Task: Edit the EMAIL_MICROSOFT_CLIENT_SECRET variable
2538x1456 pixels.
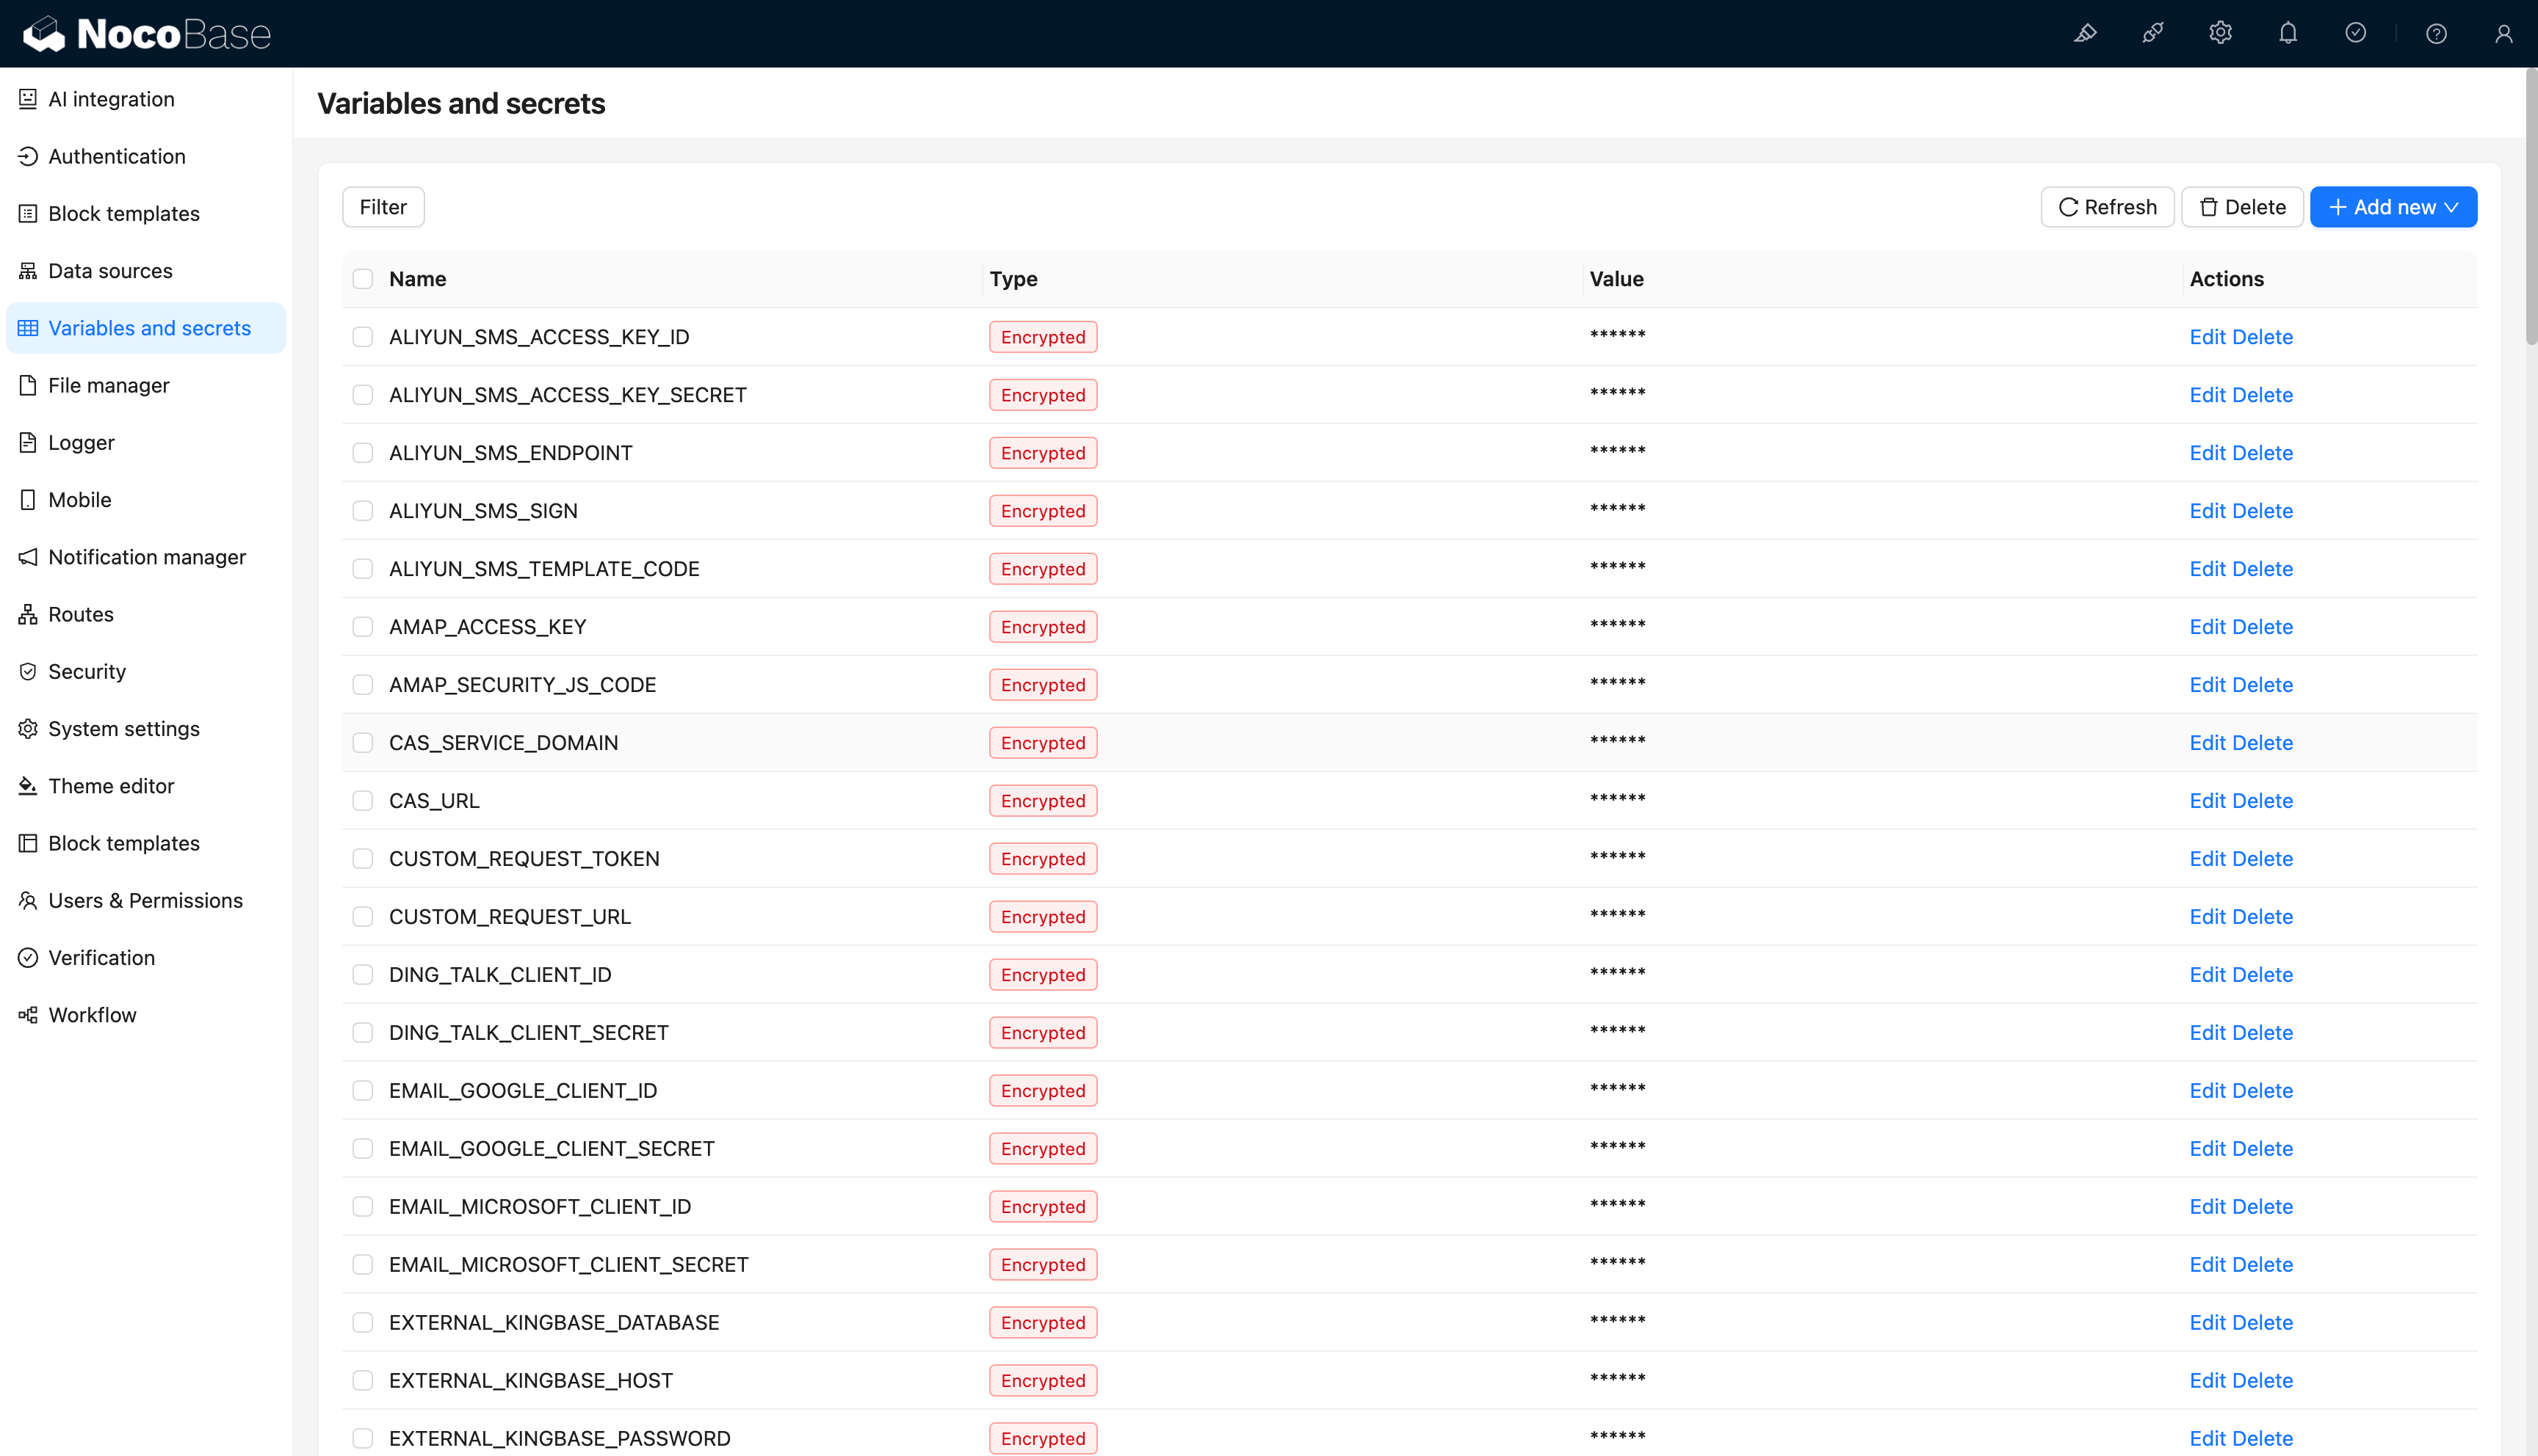Action: click(2207, 1265)
